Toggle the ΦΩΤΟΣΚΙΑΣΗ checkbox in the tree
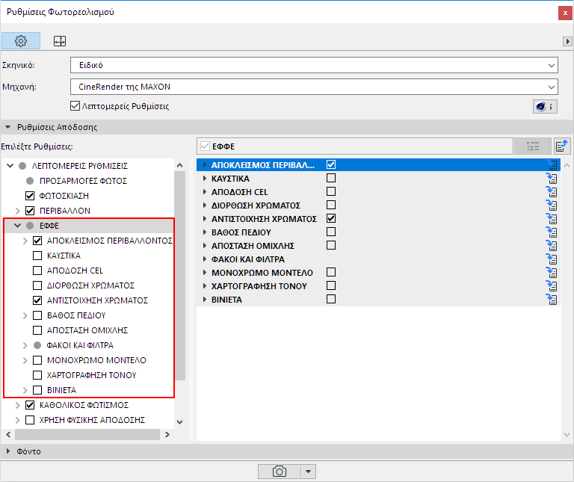The width and height of the screenshot is (574, 482). 30,196
